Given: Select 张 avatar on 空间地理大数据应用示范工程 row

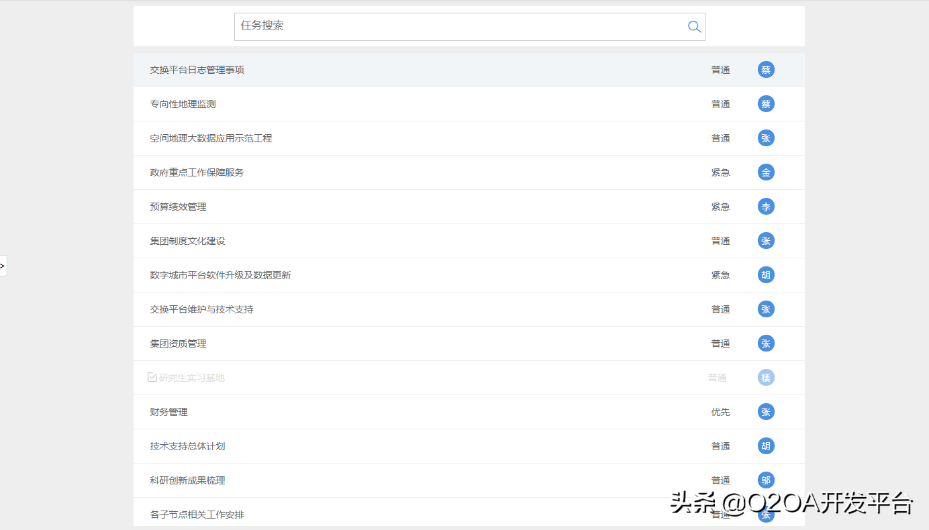Looking at the screenshot, I should (766, 138).
